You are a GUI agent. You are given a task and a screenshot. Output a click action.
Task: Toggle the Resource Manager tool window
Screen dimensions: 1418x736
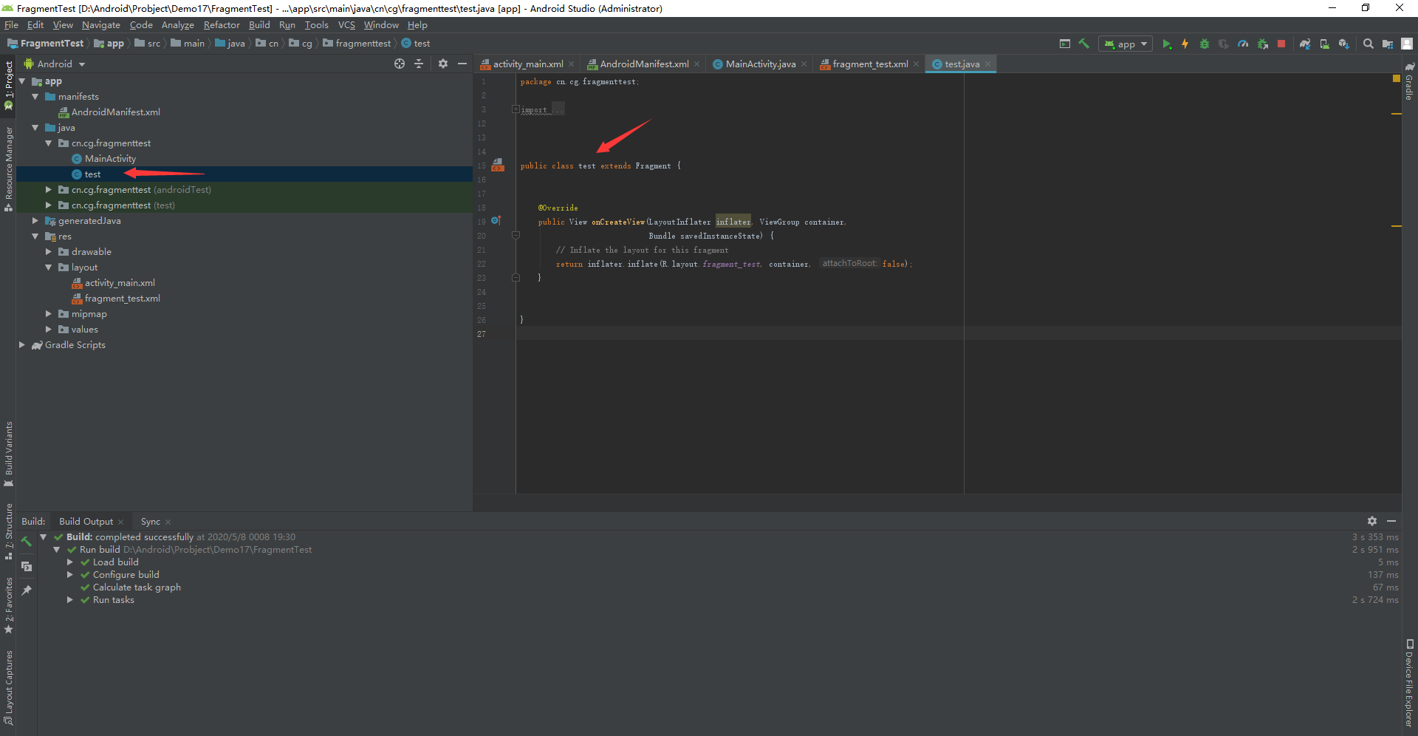(9, 169)
